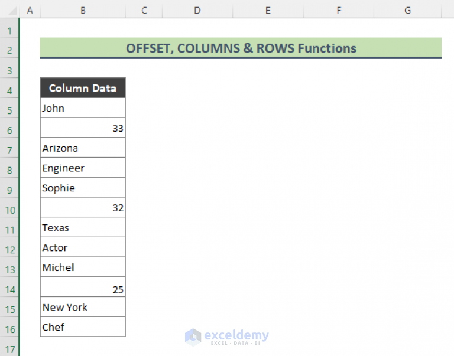Select column A header

point(30,11)
